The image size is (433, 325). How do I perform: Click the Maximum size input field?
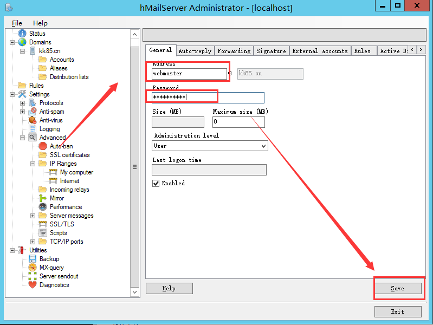[238, 122]
